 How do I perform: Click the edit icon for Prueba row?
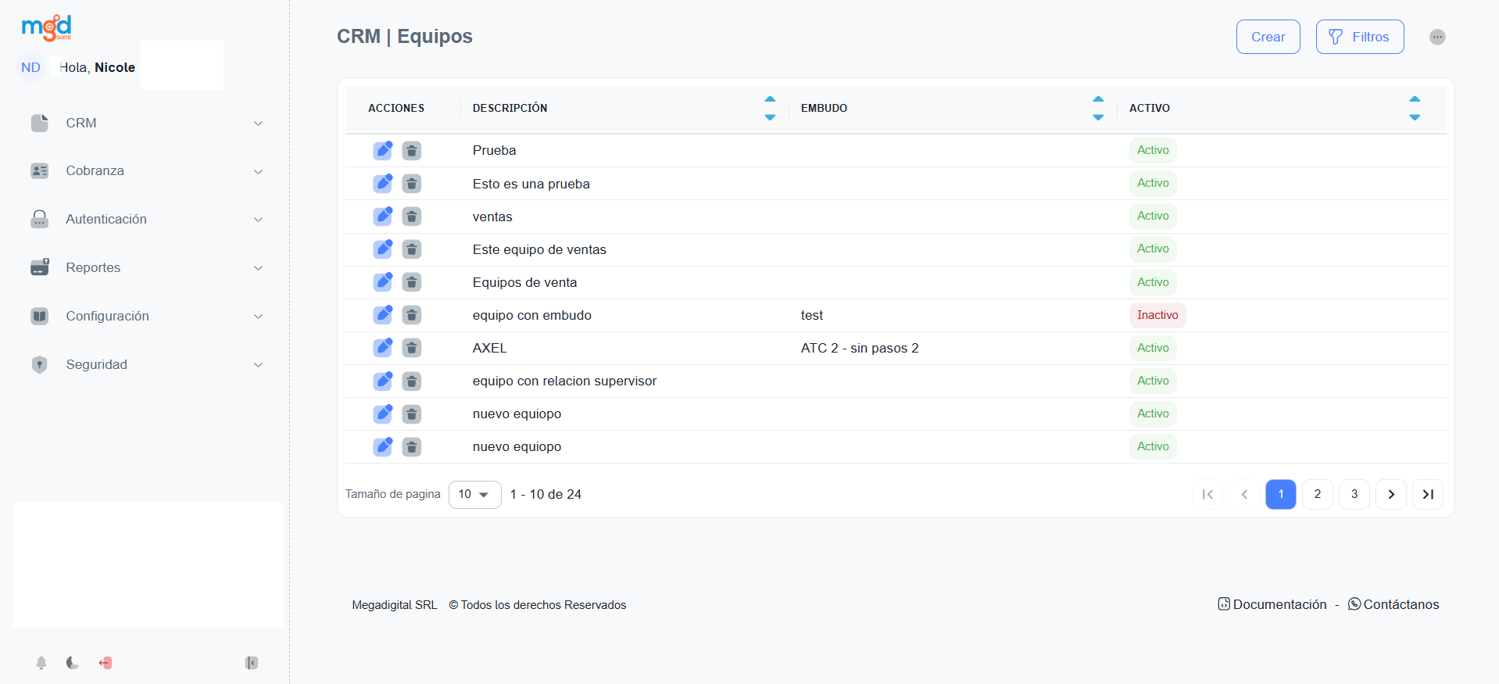coord(382,150)
